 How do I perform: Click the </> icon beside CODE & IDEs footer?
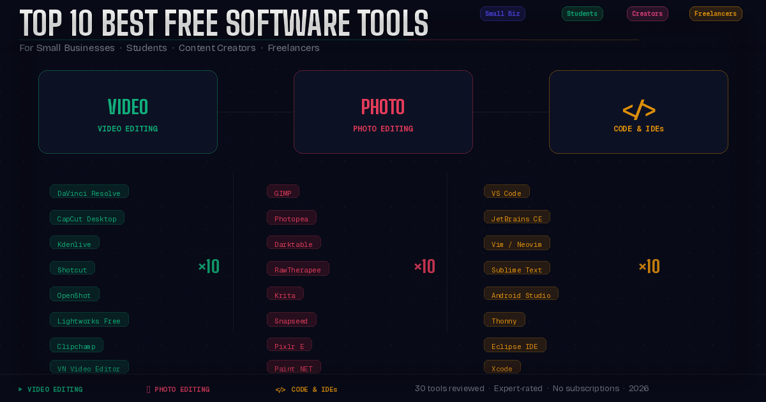click(281, 389)
